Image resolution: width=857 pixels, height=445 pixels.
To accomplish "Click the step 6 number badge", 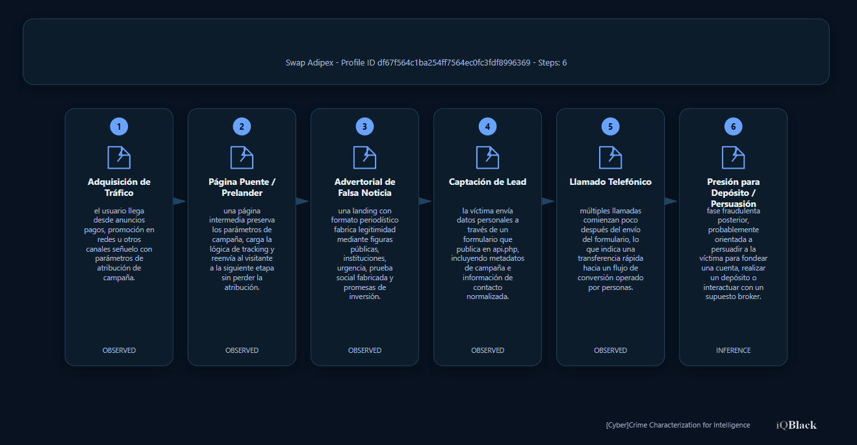I will click(x=733, y=126).
